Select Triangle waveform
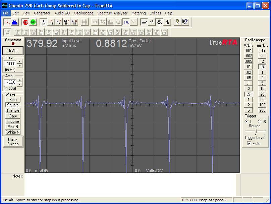The image size is (271, 204). point(13,110)
